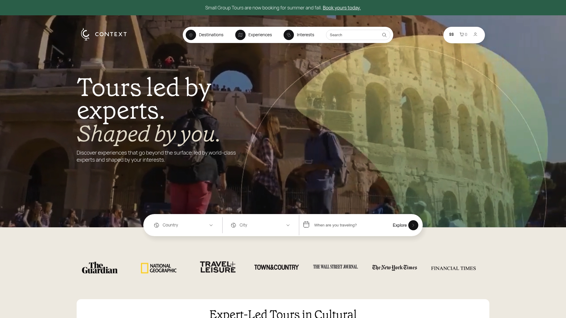Click the calendar icon
The width and height of the screenshot is (566, 318).
[x=306, y=225]
